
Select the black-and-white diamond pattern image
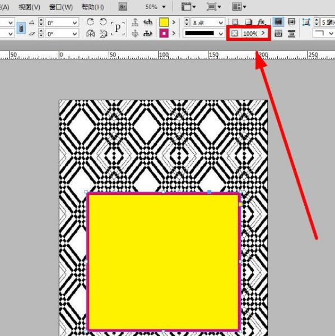pyautogui.click(x=163, y=146)
